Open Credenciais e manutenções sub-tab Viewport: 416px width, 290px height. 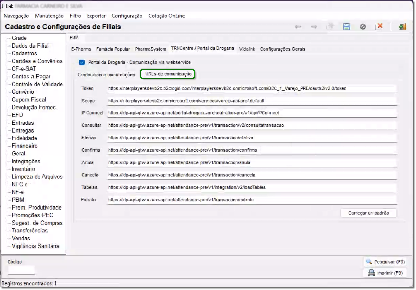coord(106,74)
